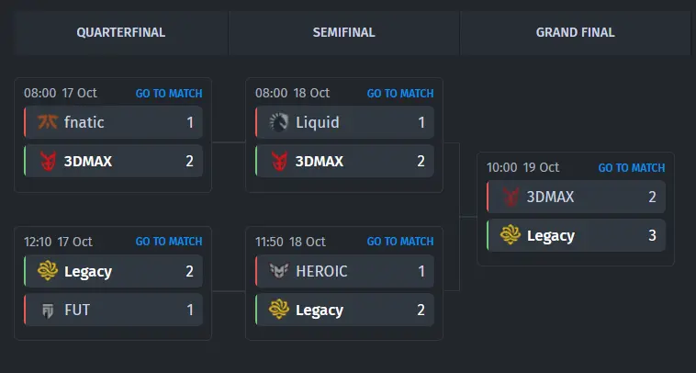Click the 3DMAX logo in the semifinal
This screenshot has width=696, height=373.
click(x=278, y=162)
